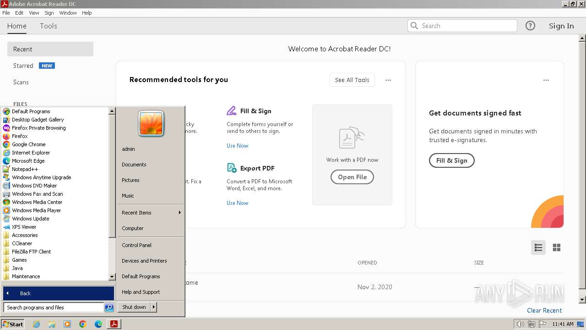586x330 pixels.
Task: Click See All Tools button
Action: coord(352,80)
